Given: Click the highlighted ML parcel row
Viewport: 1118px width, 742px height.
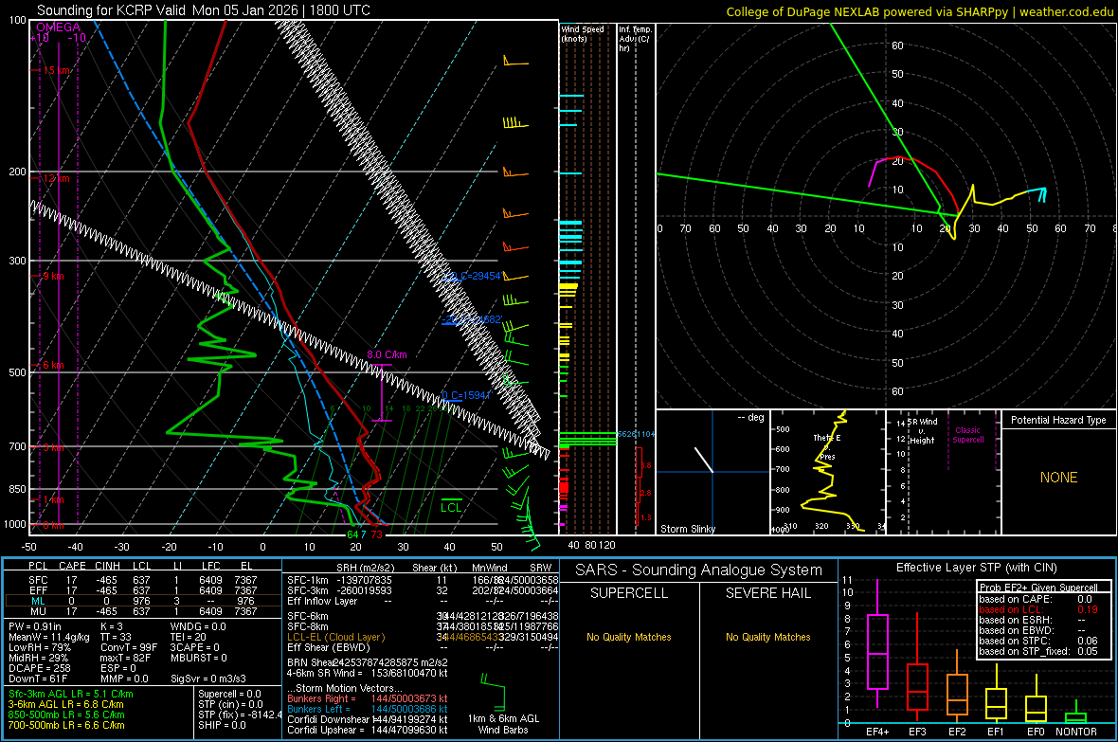Looking at the screenshot, I should point(141,601).
